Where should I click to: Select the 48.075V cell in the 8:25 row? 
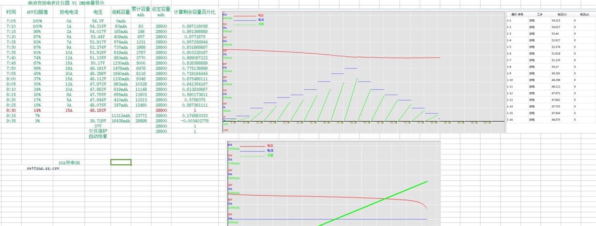click(x=97, y=105)
